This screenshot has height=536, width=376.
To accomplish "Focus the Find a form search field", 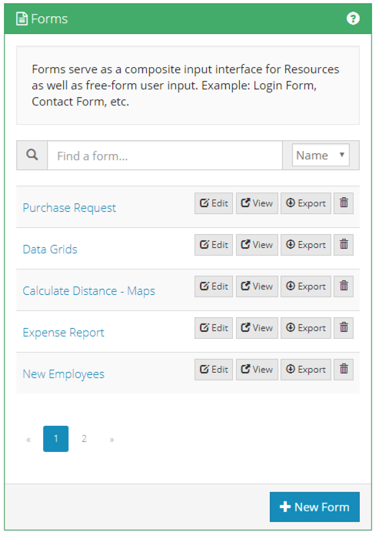I will [x=165, y=156].
